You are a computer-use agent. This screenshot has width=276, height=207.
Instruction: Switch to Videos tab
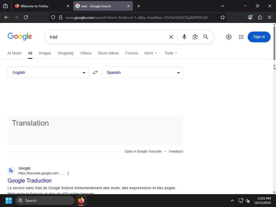(86, 53)
